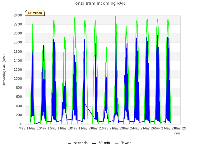Click the 400 y-axis tick label
199x149 pixels.
19,106
